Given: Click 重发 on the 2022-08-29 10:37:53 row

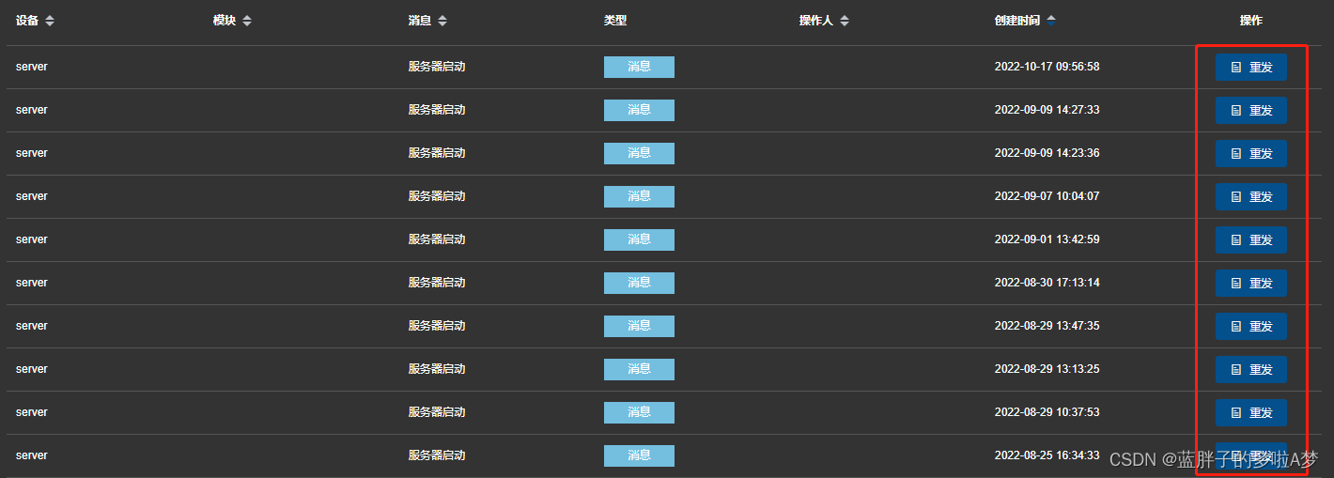Looking at the screenshot, I should tap(1250, 413).
